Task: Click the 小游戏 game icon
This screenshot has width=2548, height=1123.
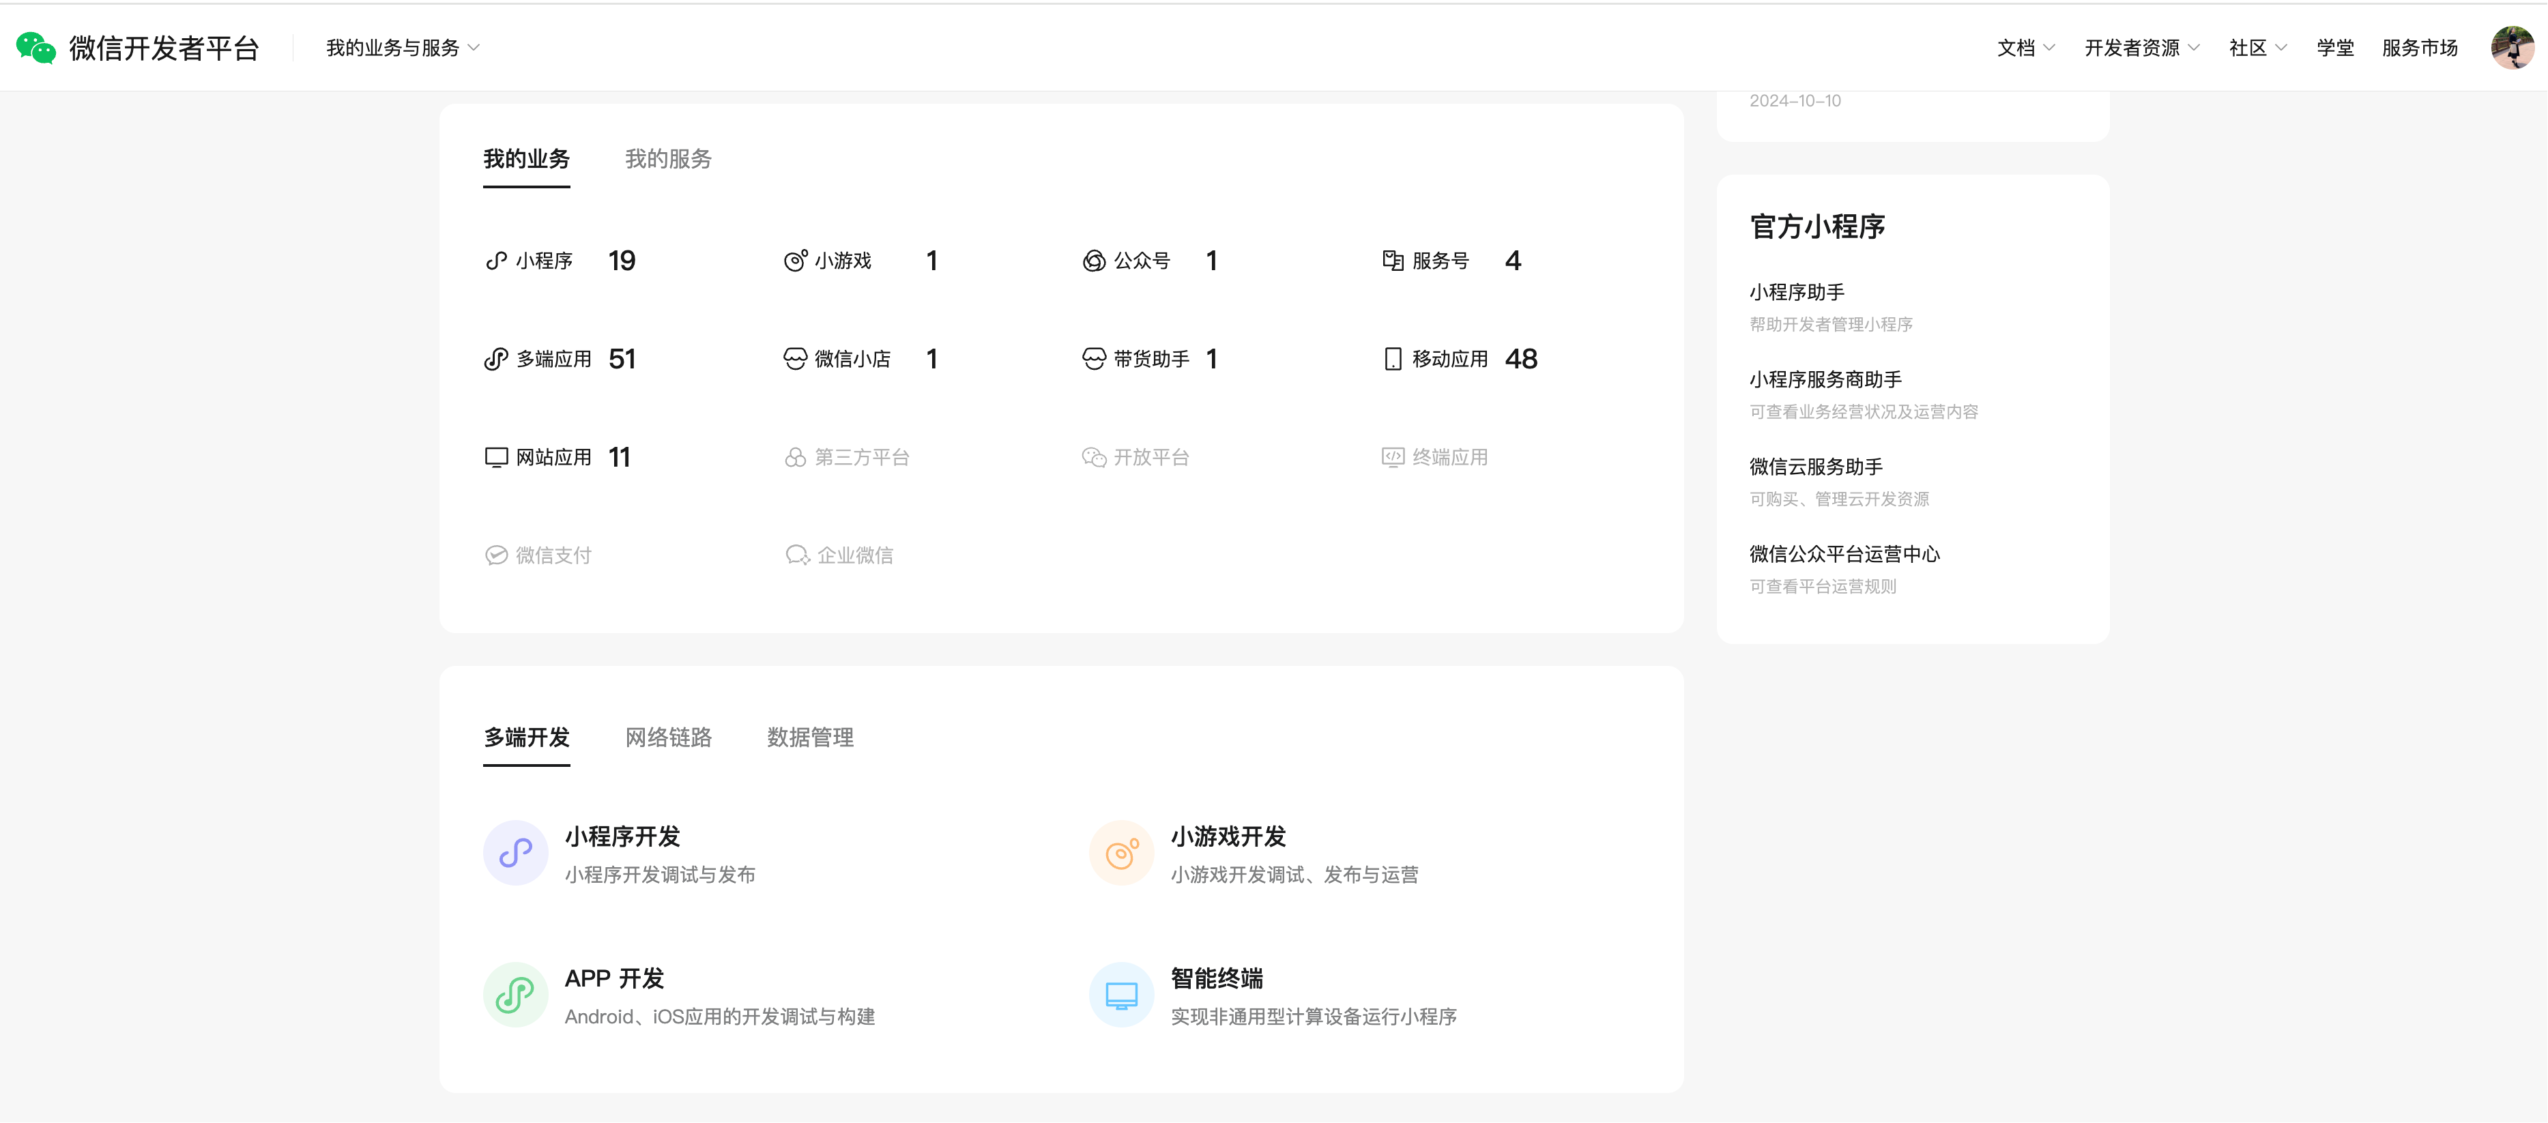Action: [795, 261]
